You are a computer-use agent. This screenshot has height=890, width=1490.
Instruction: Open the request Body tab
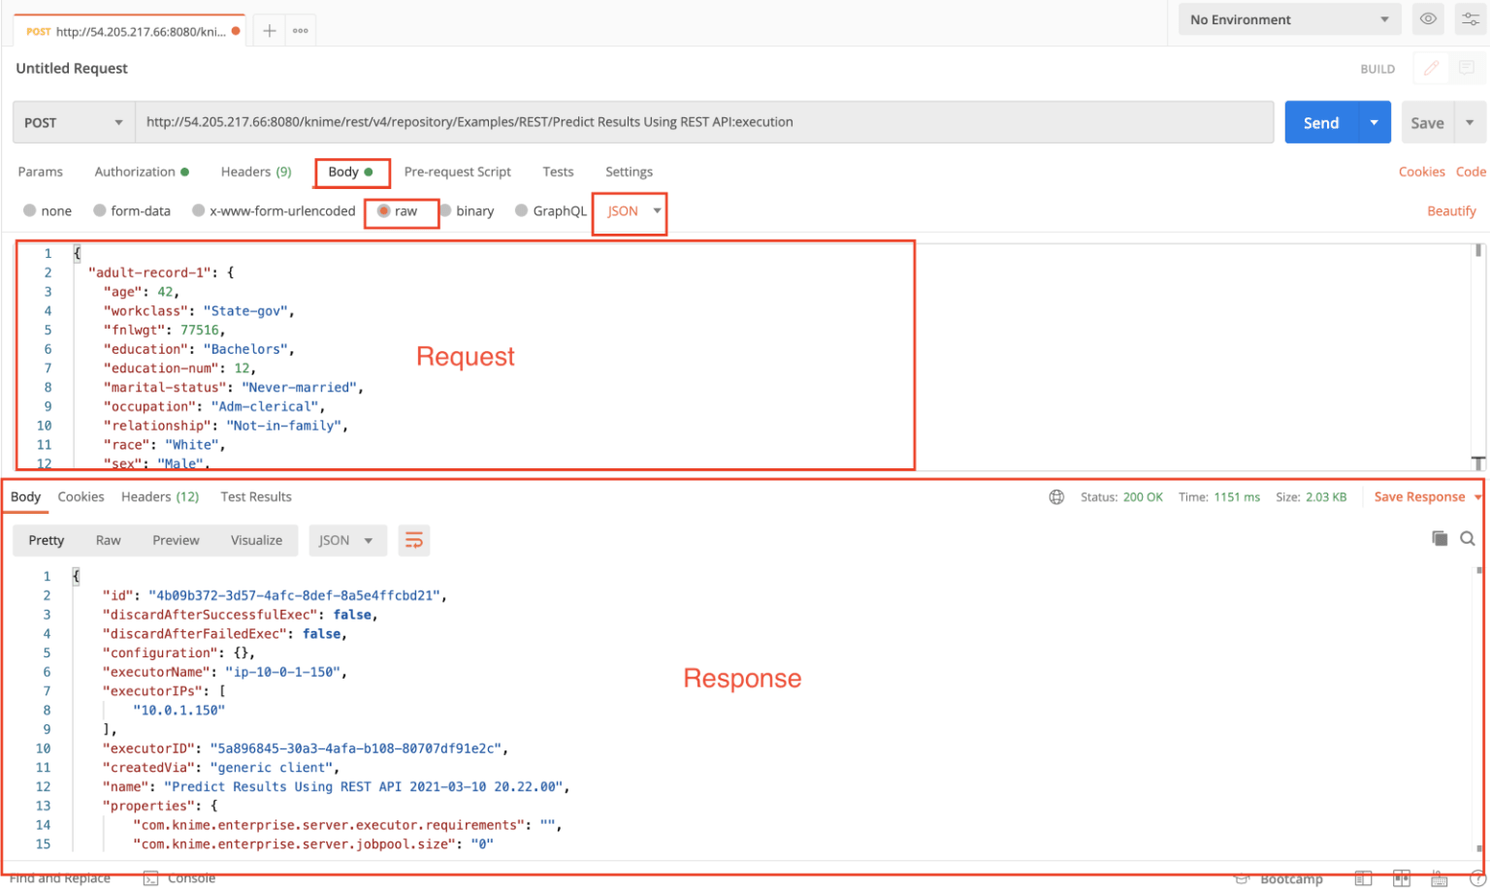click(350, 172)
